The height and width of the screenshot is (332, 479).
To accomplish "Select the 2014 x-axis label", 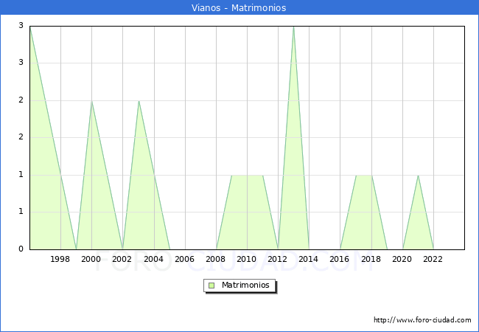I will pos(309,259).
